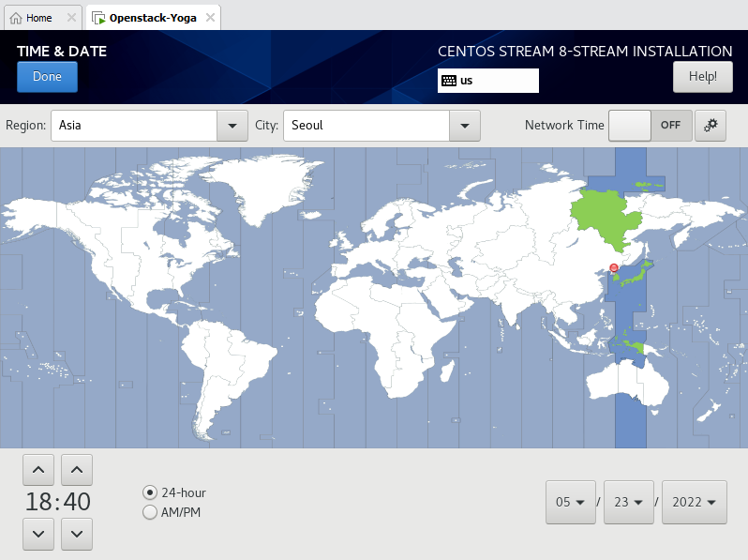Click the Done button

47,76
